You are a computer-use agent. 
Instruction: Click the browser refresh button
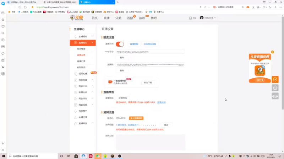[x=20, y=7]
